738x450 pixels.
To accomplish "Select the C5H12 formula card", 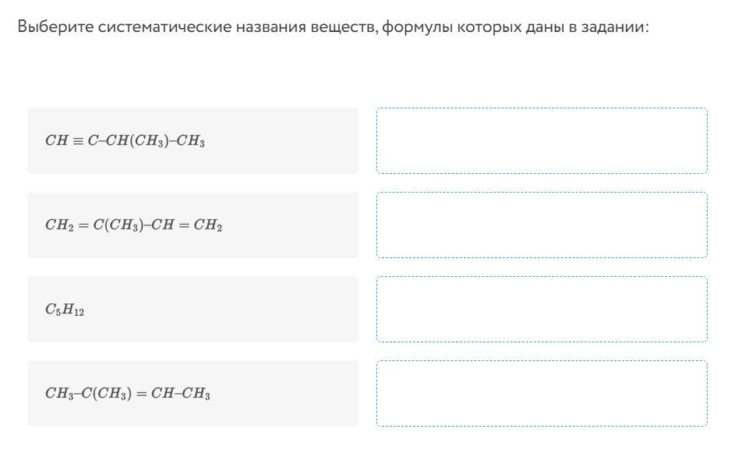I will point(193,309).
